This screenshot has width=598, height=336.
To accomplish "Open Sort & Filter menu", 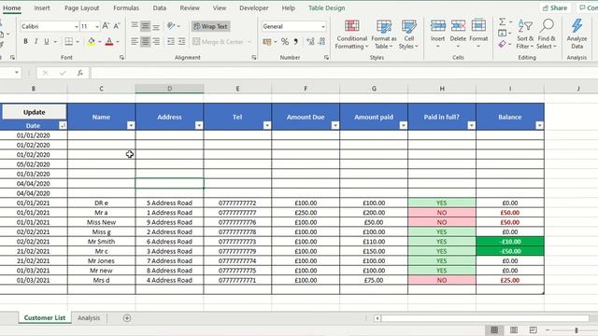I will click(x=525, y=35).
